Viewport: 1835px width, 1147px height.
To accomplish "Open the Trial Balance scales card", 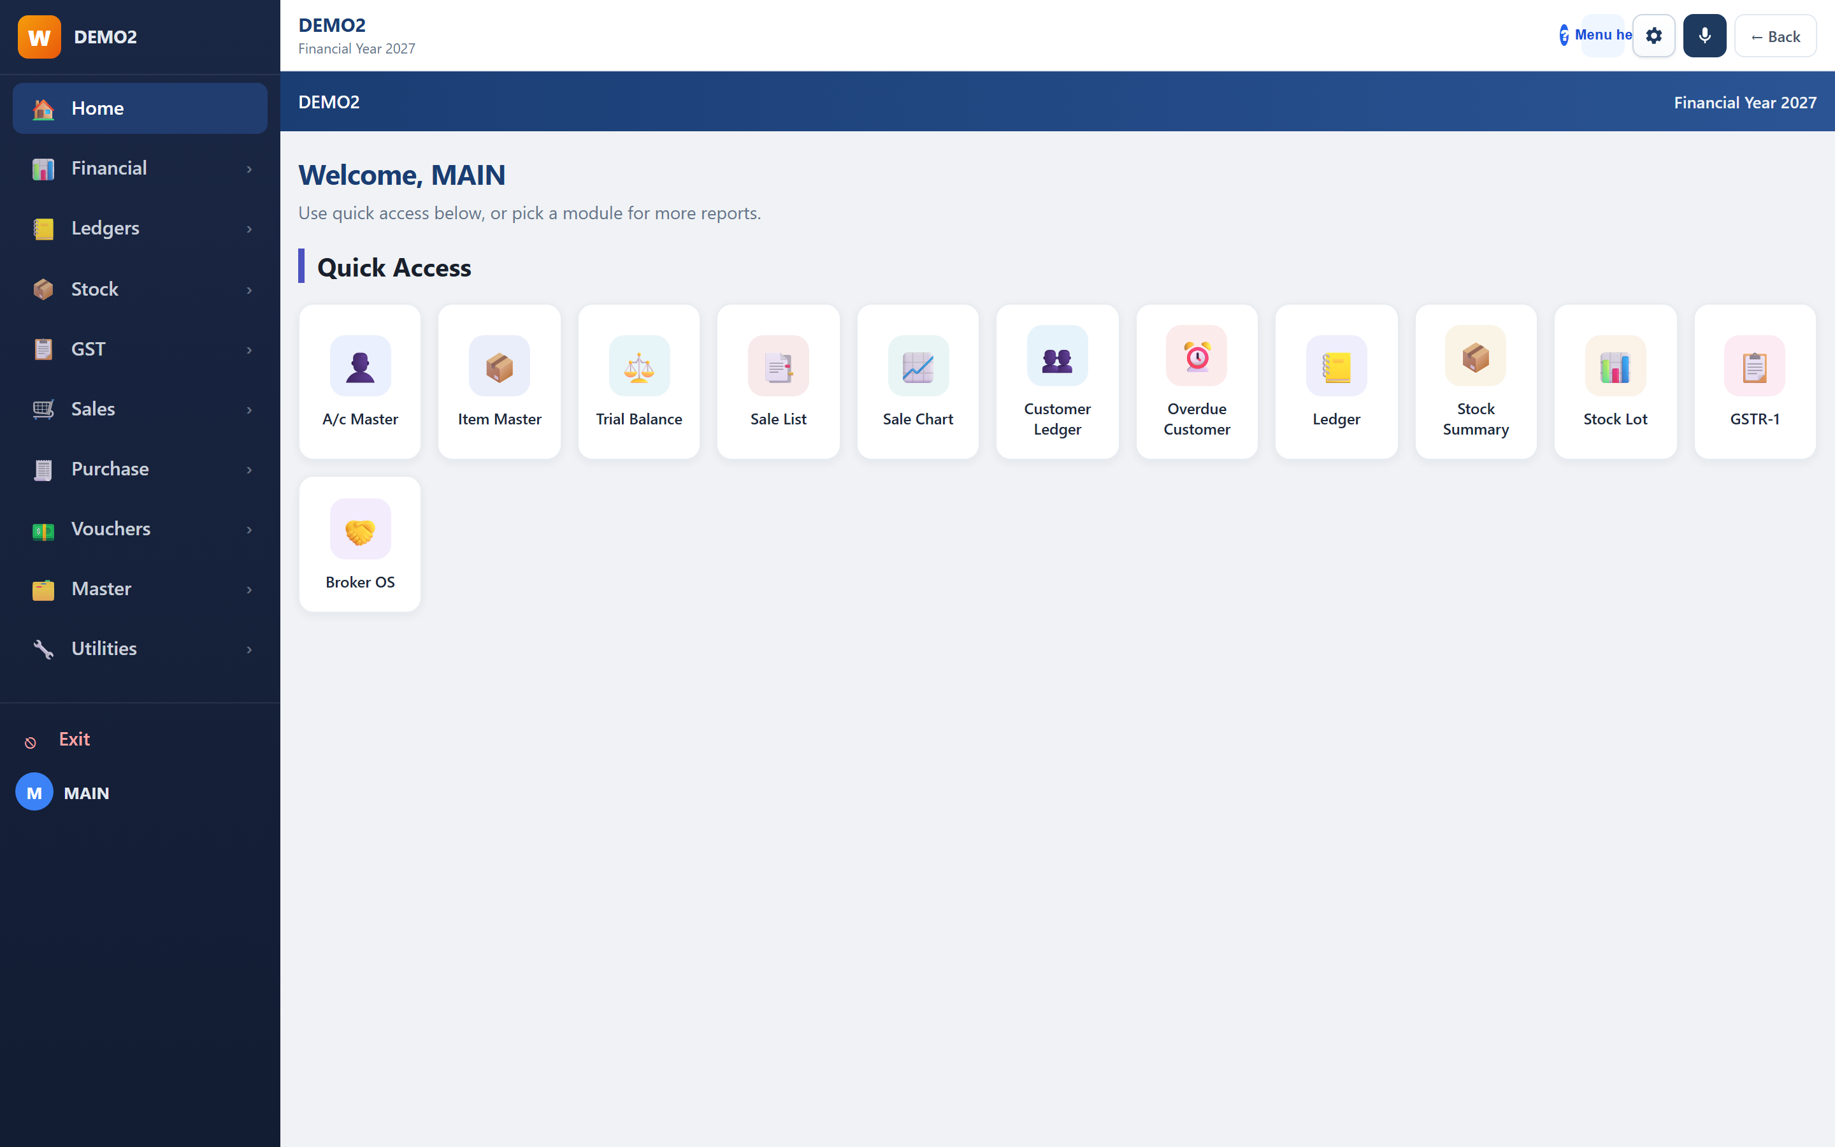I will pos(638,382).
